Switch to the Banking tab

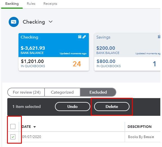click(12, 4)
